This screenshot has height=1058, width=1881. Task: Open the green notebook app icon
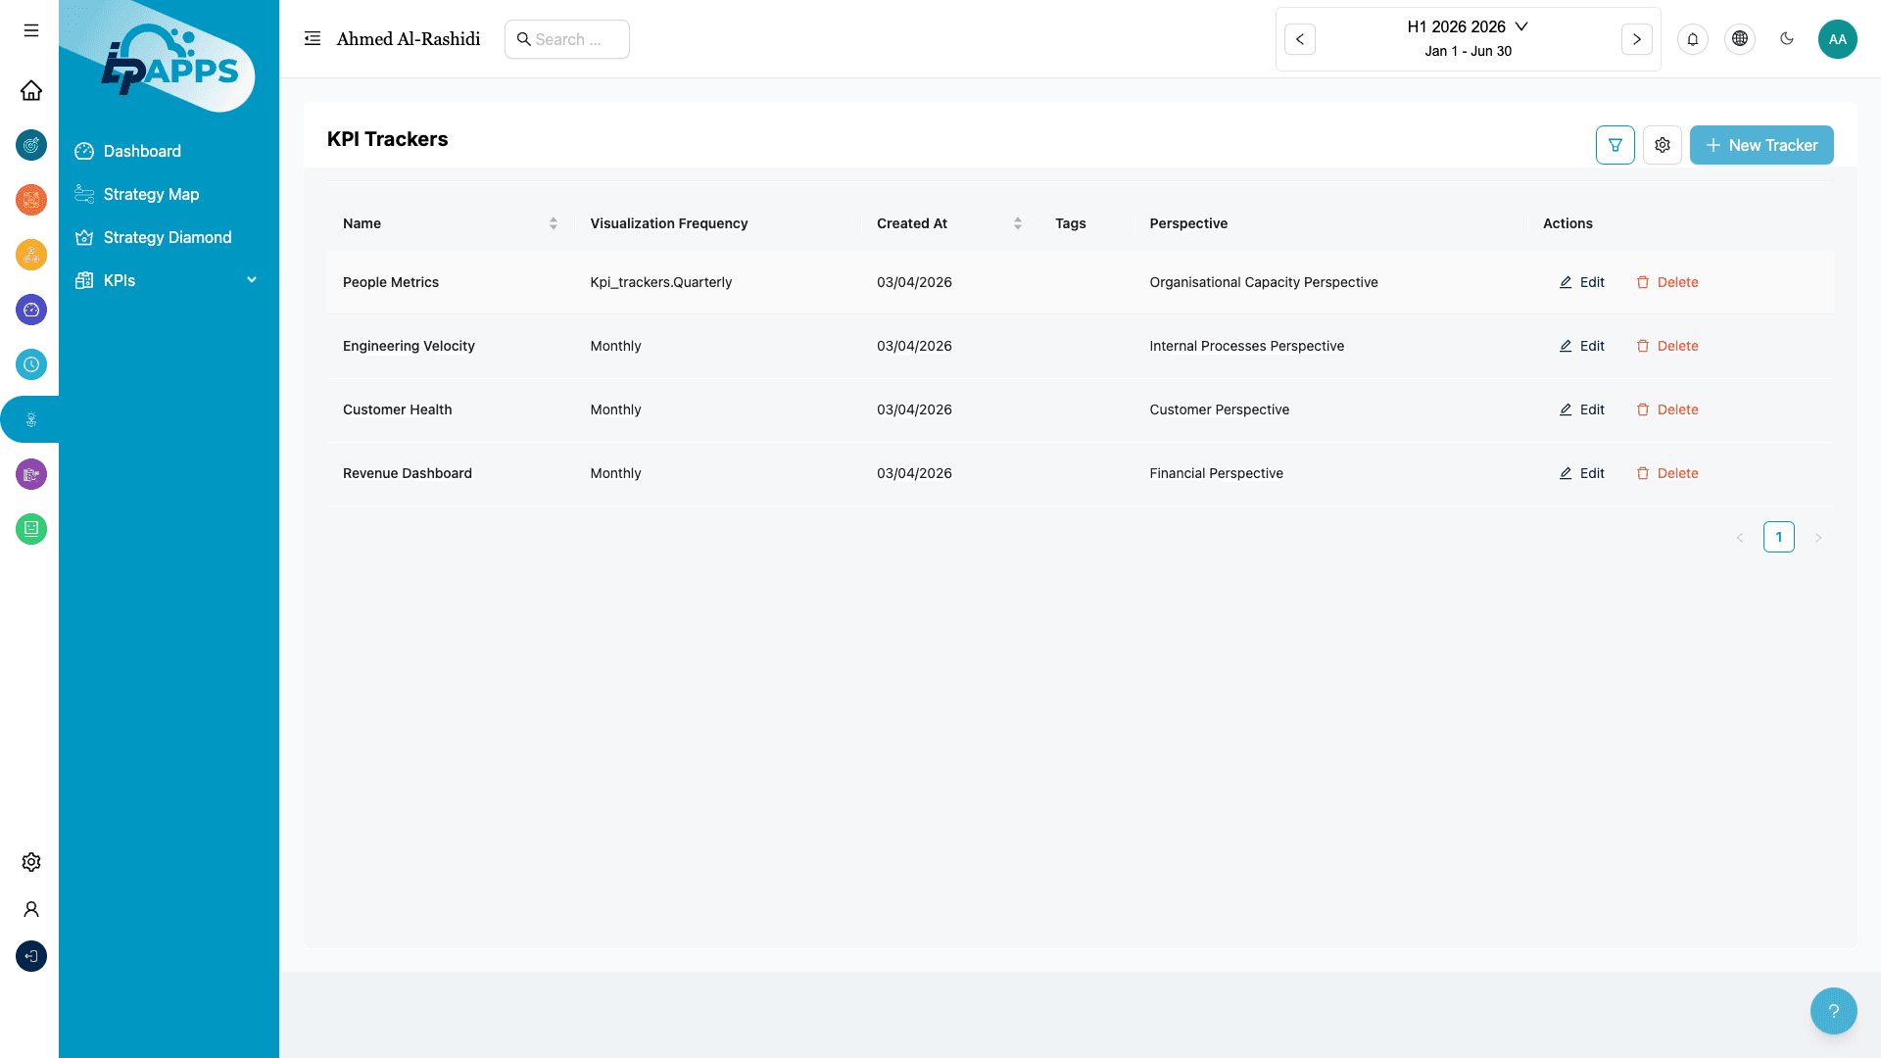click(x=31, y=529)
